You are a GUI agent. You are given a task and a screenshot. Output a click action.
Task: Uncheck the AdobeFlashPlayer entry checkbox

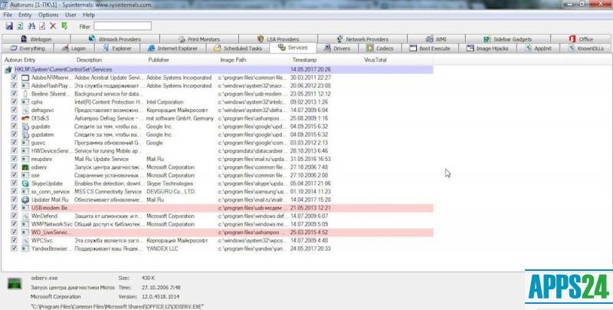tap(15, 86)
